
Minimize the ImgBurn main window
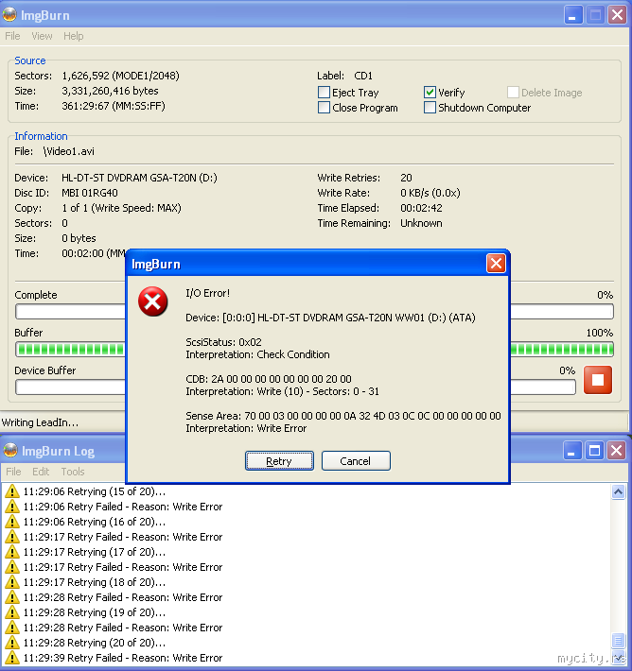573,15
